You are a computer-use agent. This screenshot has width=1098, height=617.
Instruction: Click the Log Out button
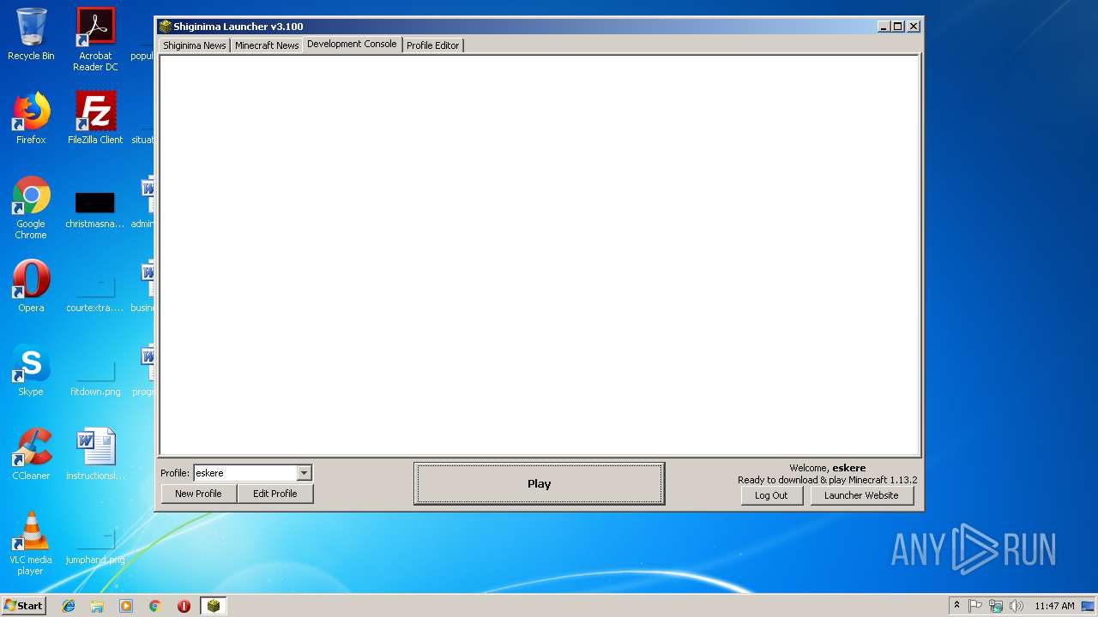pyautogui.click(x=771, y=495)
